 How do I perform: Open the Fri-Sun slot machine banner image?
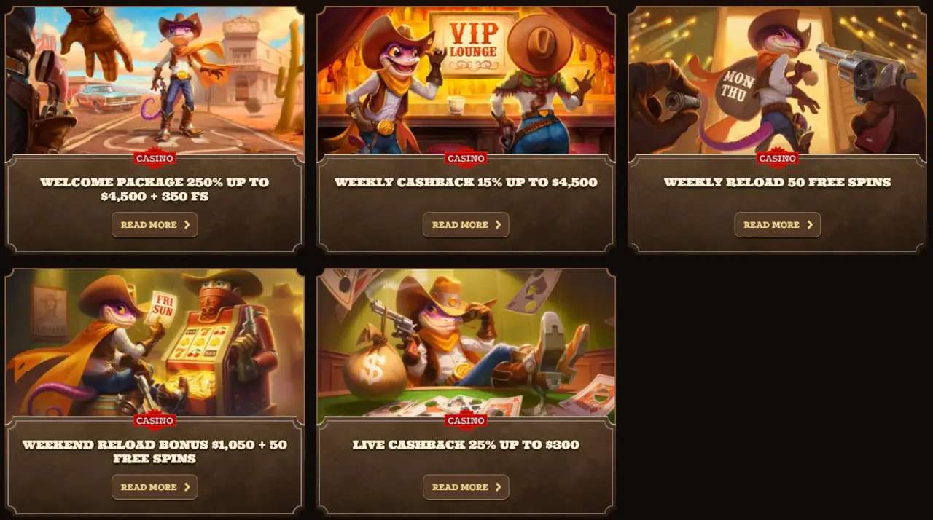point(155,343)
